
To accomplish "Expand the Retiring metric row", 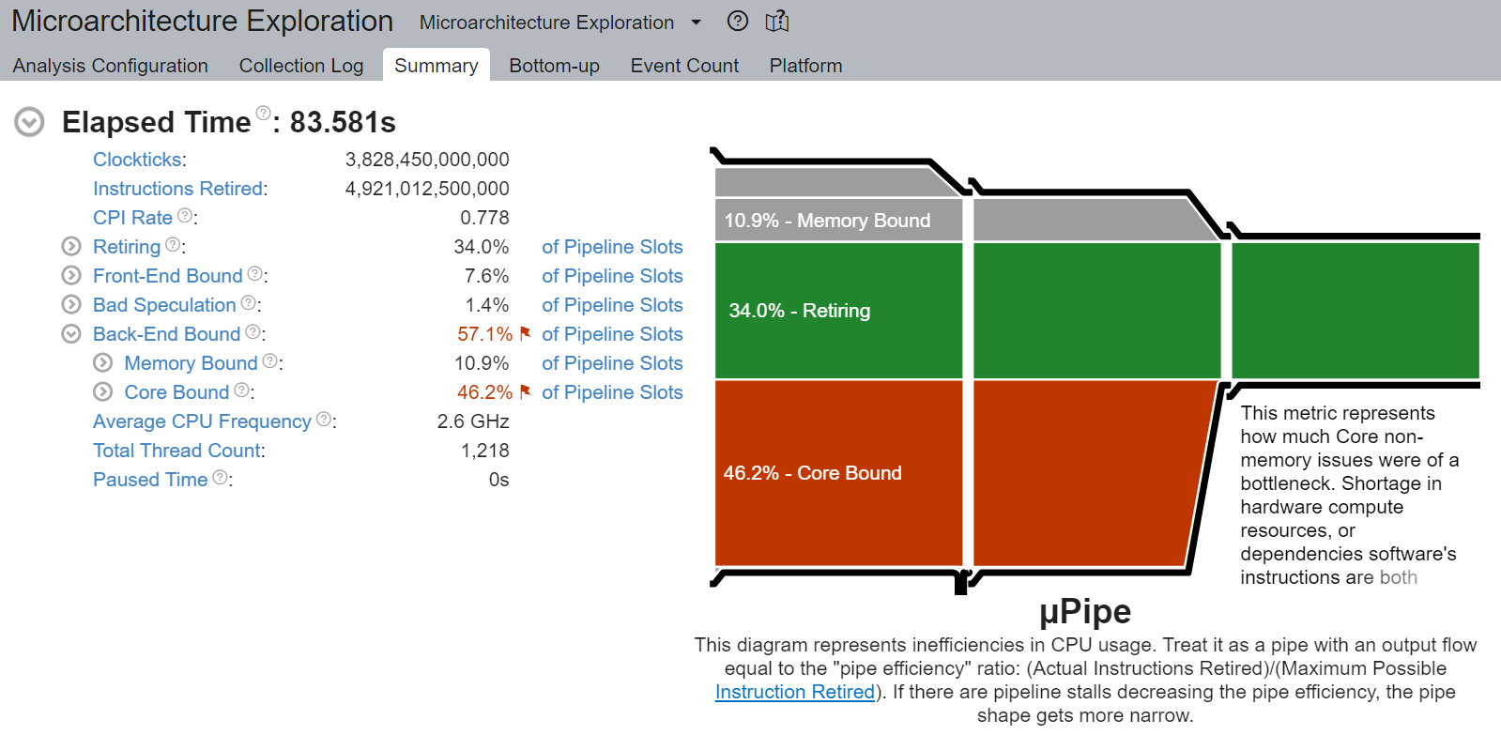I will point(71,247).
